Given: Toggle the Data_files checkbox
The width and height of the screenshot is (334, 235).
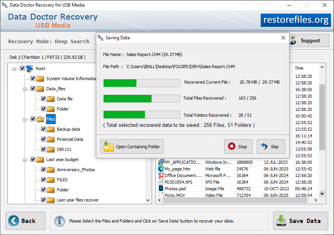Looking at the screenshot, I should pos(33,88).
